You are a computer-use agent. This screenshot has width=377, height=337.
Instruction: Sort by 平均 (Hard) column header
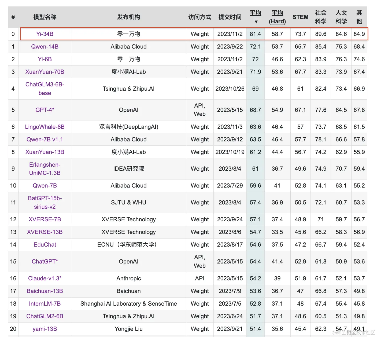[x=277, y=17]
